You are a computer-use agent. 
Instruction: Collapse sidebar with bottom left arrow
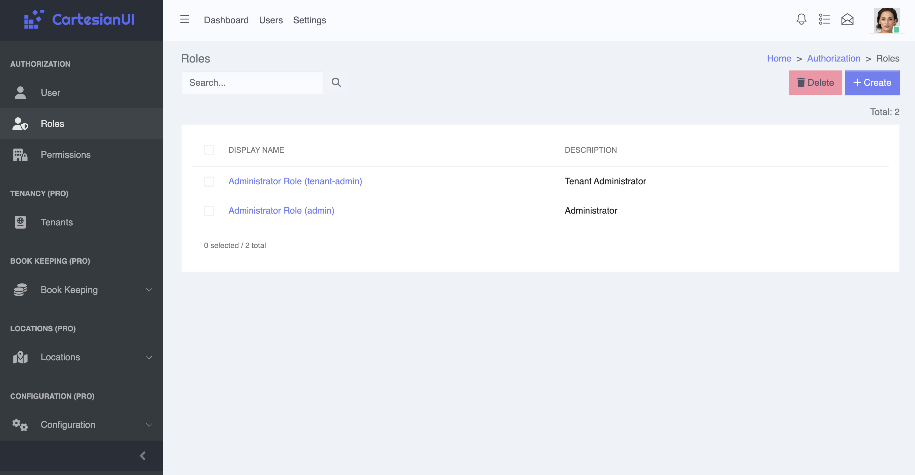pos(143,456)
